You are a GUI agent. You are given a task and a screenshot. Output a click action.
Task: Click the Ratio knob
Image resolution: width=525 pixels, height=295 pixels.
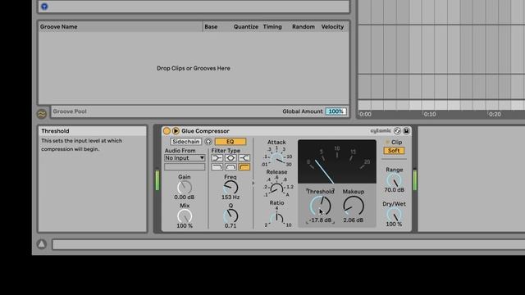click(277, 219)
